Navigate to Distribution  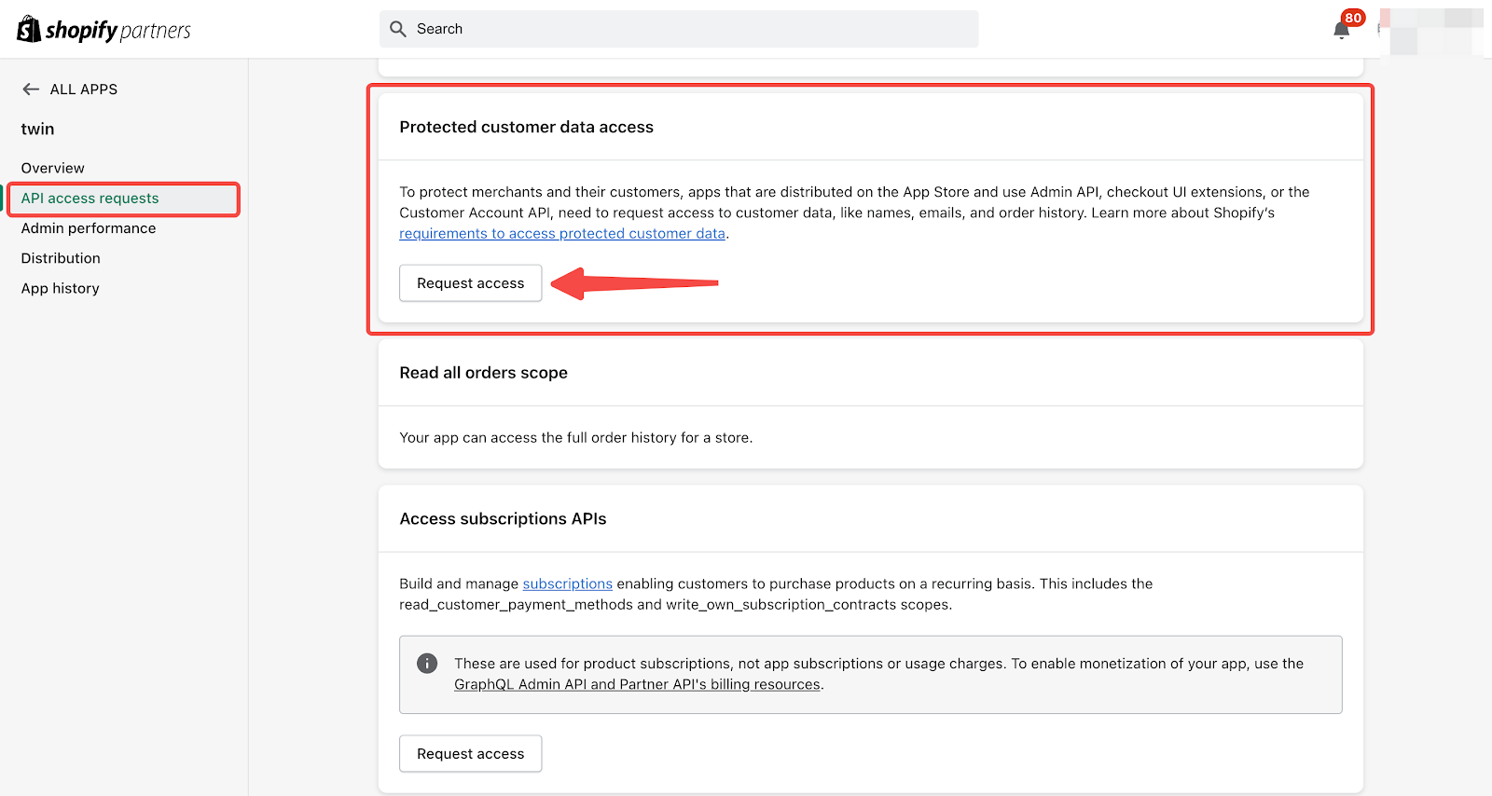click(61, 258)
